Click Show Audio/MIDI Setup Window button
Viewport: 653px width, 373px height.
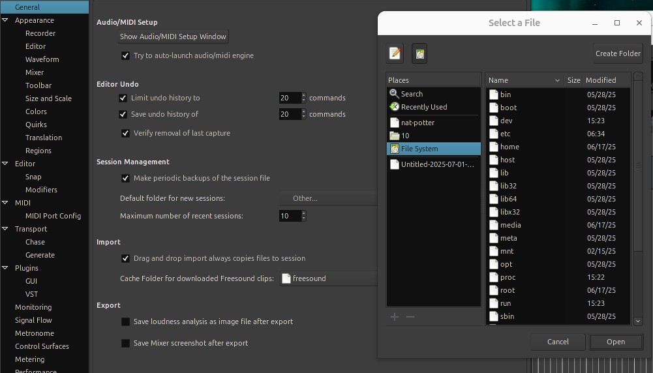173,37
